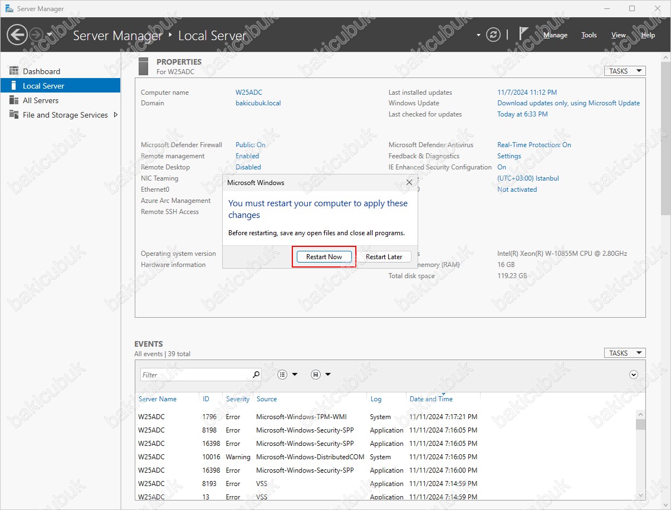
Task: Sort by Log column header
Action: click(376, 399)
